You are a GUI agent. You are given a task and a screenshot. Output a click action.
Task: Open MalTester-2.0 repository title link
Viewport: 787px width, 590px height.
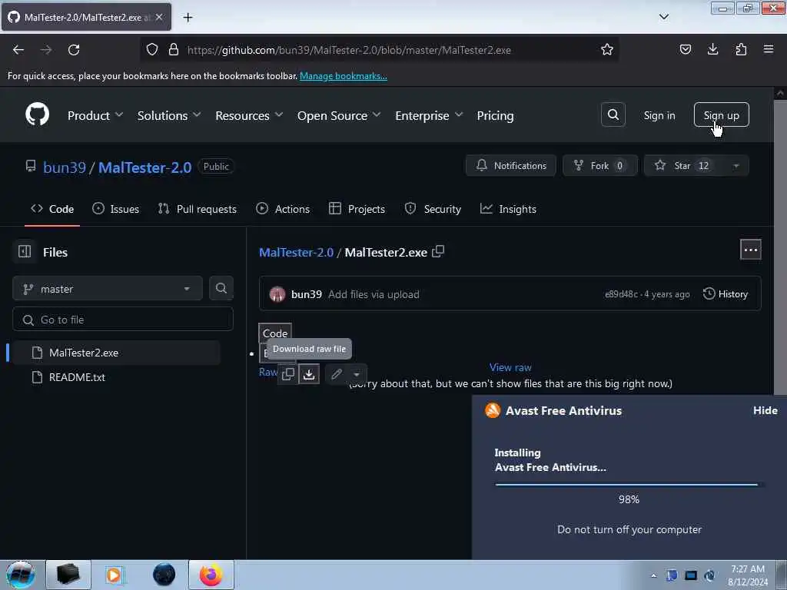(144, 167)
